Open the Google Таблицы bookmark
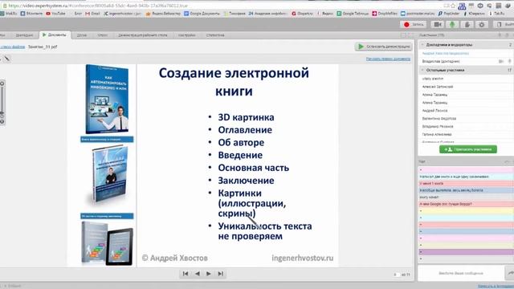The height and width of the screenshot is (289, 514). pyautogui.click(x=353, y=14)
